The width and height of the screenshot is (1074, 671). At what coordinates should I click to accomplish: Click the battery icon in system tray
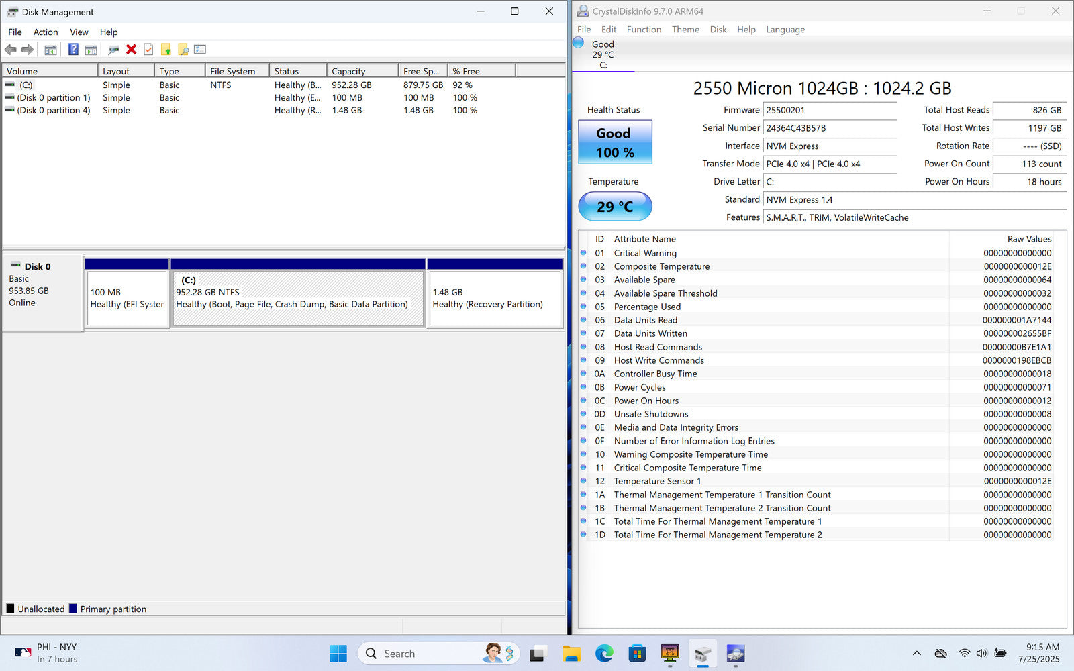click(1000, 654)
